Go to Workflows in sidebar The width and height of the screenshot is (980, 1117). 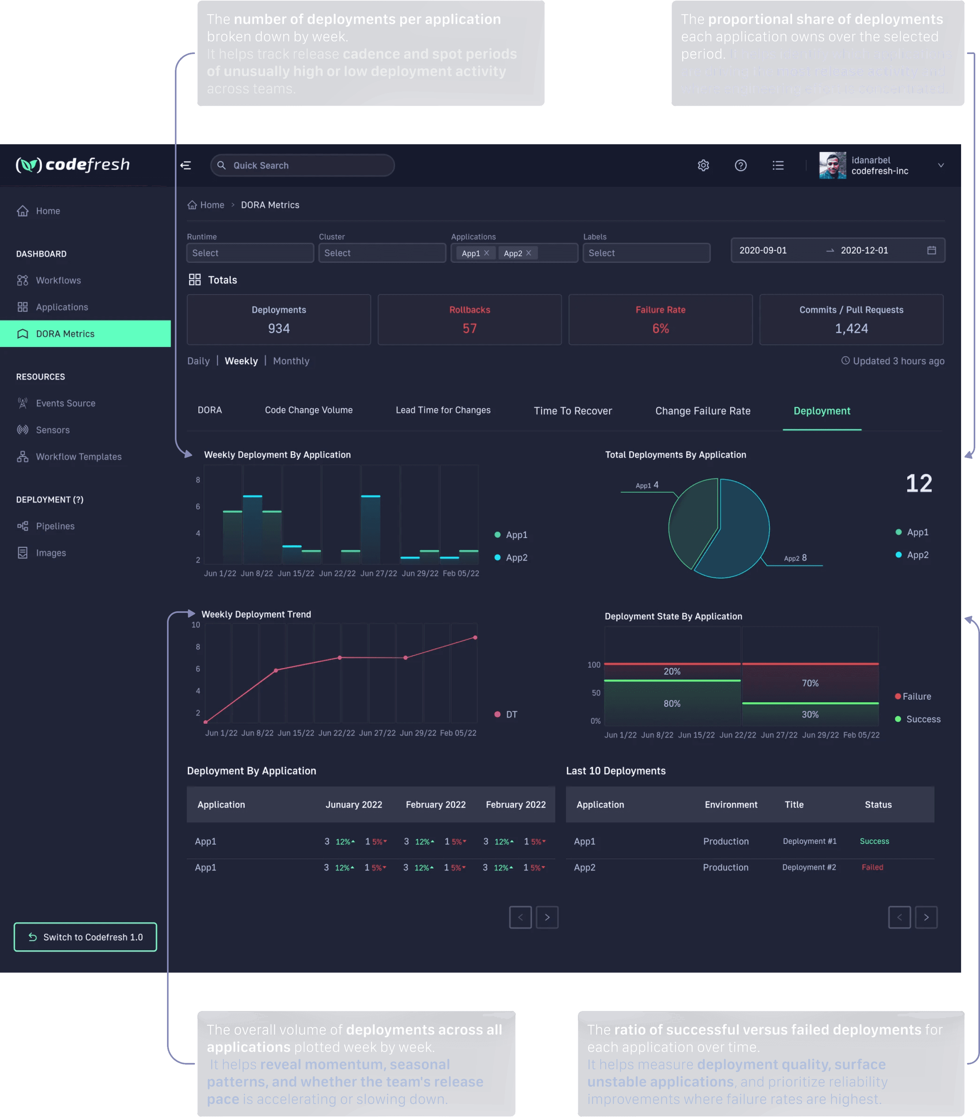coord(58,280)
